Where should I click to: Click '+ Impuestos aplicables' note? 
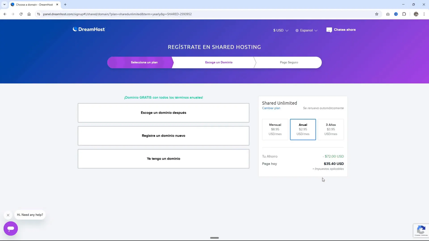coord(328,169)
